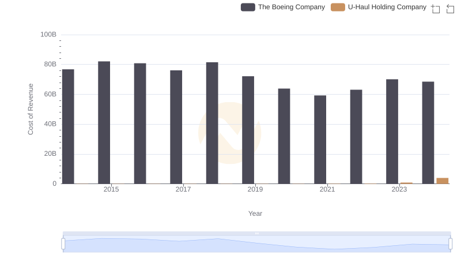Toggle The Boeing Company legend swatch
The height and width of the screenshot is (266, 461).
pos(248,7)
